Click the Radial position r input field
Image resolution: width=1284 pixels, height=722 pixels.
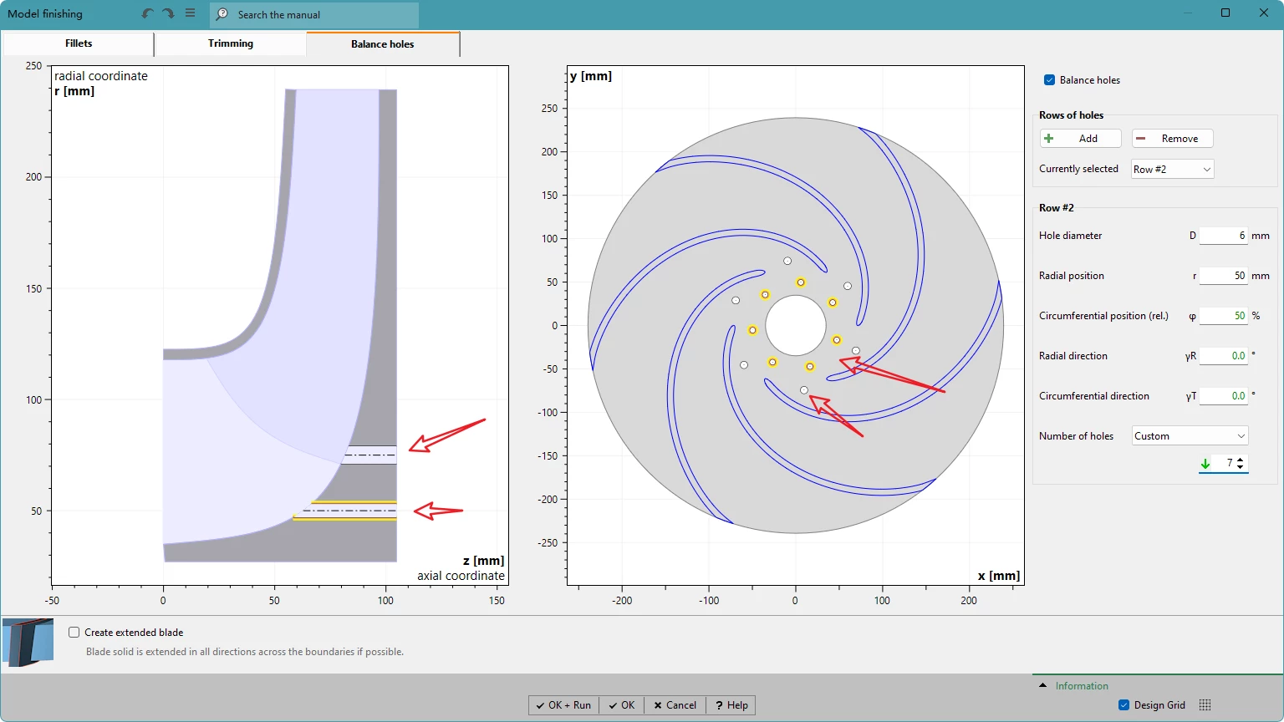click(x=1224, y=276)
